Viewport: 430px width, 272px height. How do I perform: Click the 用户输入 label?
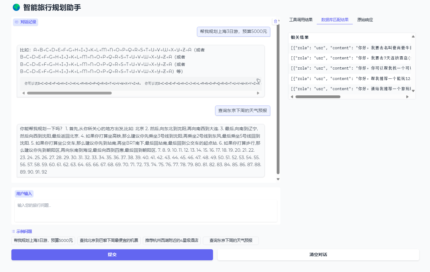tap(24, 194)
